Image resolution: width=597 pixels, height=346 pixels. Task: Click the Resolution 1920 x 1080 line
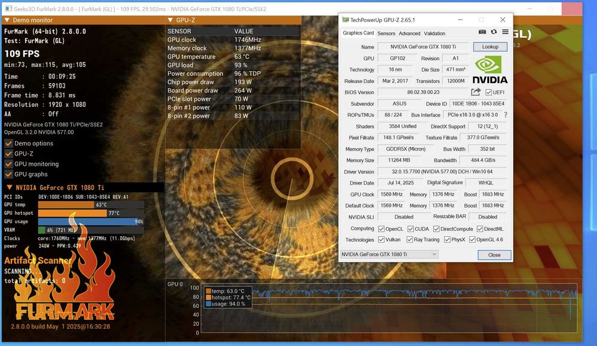pos(45,104)
